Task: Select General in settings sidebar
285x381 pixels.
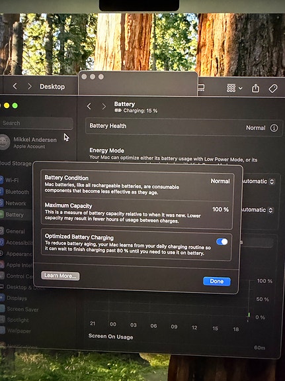Action: (x=13, y=231)
